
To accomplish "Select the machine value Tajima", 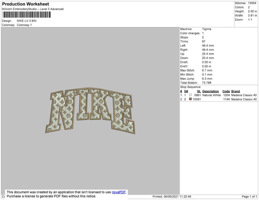I will tap(206, 29).
